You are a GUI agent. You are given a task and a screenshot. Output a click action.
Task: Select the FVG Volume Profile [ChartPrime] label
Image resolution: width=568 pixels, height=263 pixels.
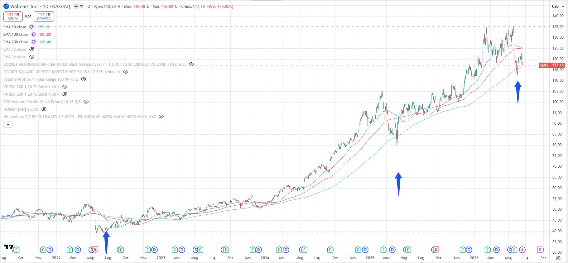[33, 102]
